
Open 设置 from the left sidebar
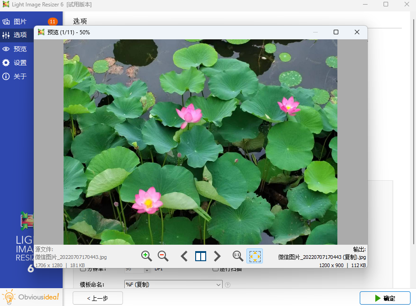pyautogui.click(x=20, y=63)
